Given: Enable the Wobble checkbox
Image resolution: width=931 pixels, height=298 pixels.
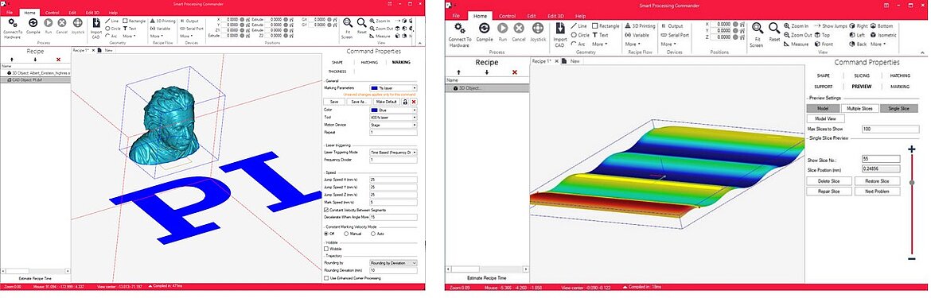Looking at the screenshot, I should click(326, 249).
